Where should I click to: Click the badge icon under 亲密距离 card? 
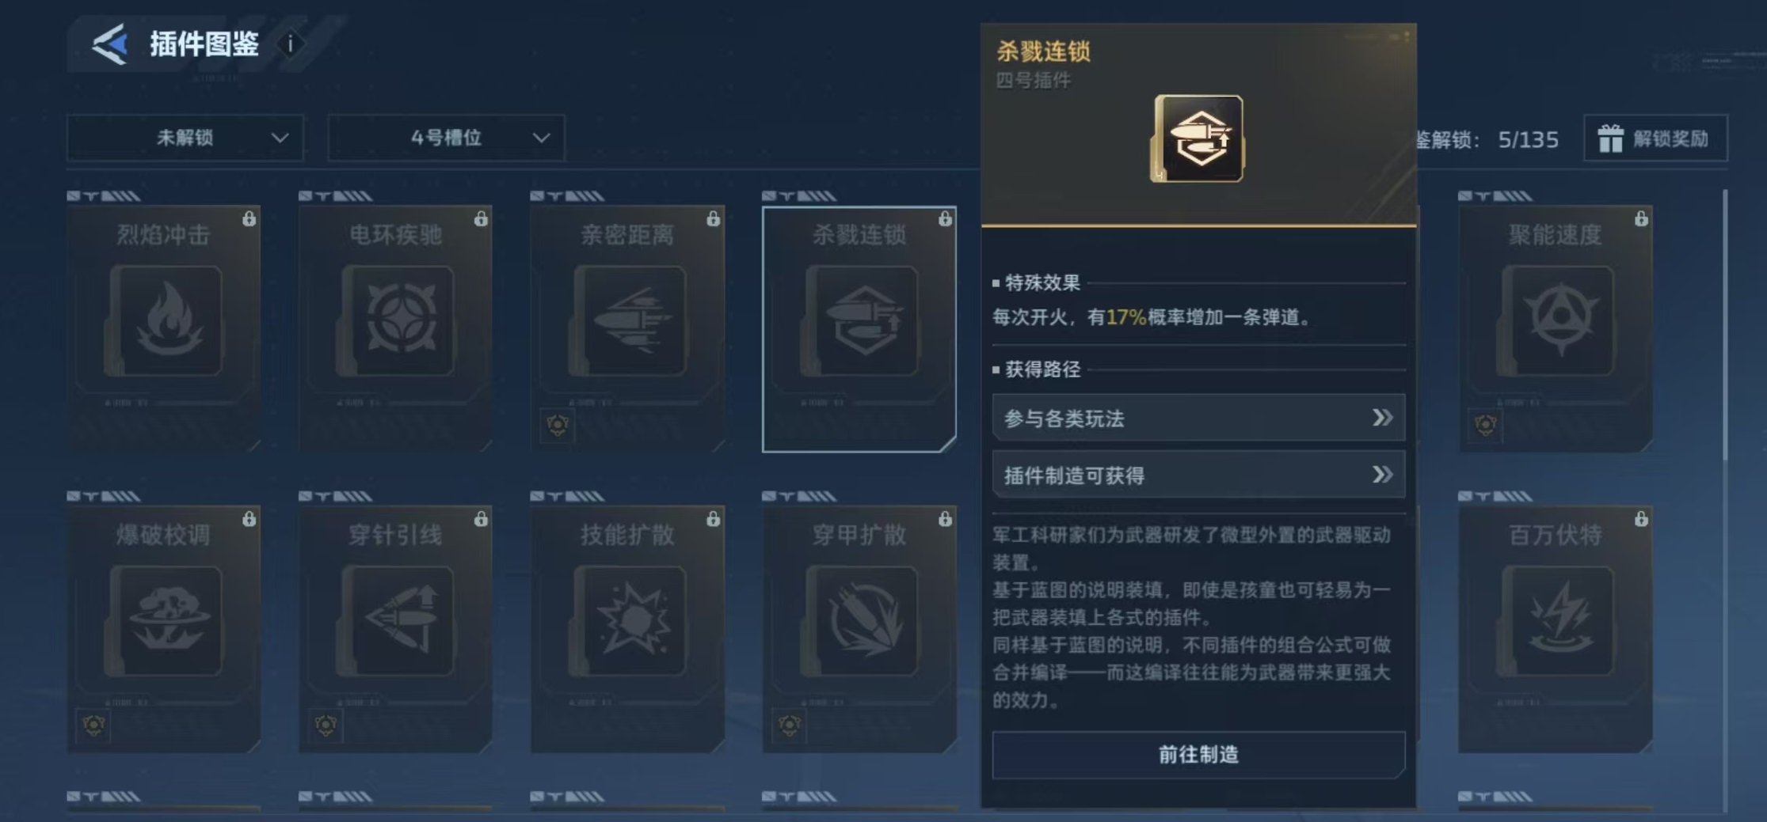[x=558, y=426]
